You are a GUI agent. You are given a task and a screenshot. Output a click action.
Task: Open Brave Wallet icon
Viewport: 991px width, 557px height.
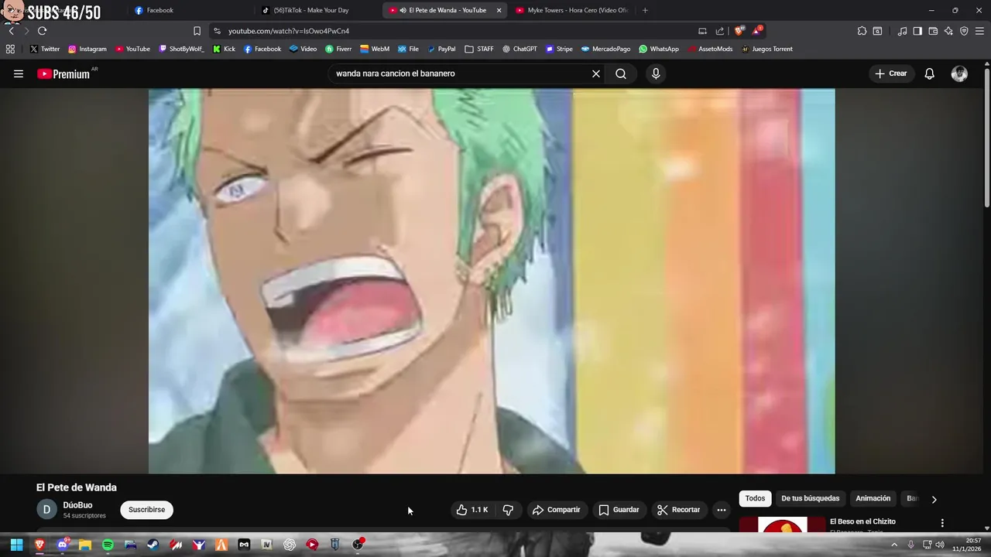(933, 31)
